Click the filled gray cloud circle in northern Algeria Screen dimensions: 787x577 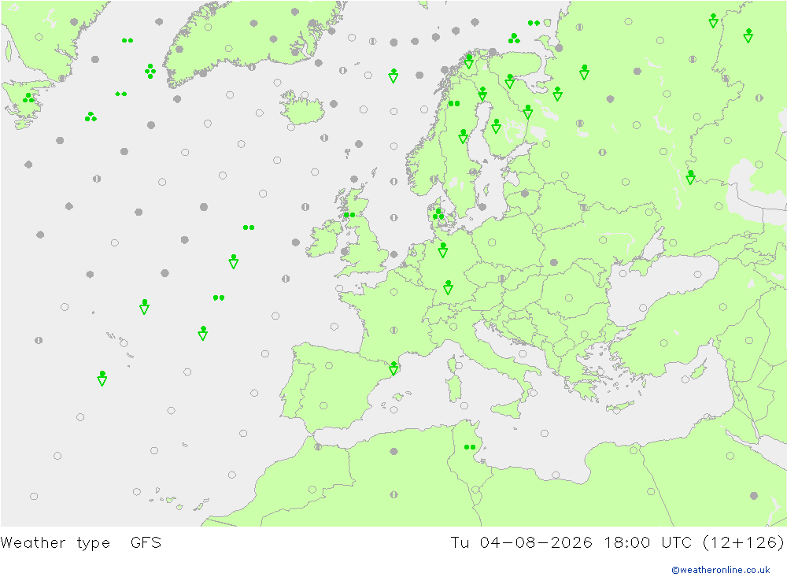click(x=394, y=452)
